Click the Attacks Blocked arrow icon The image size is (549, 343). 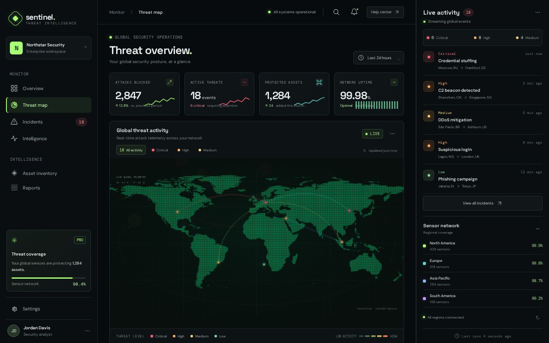(x=170, y=82)
